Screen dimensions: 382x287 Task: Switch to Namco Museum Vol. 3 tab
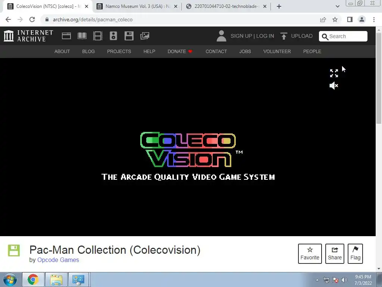138,6
